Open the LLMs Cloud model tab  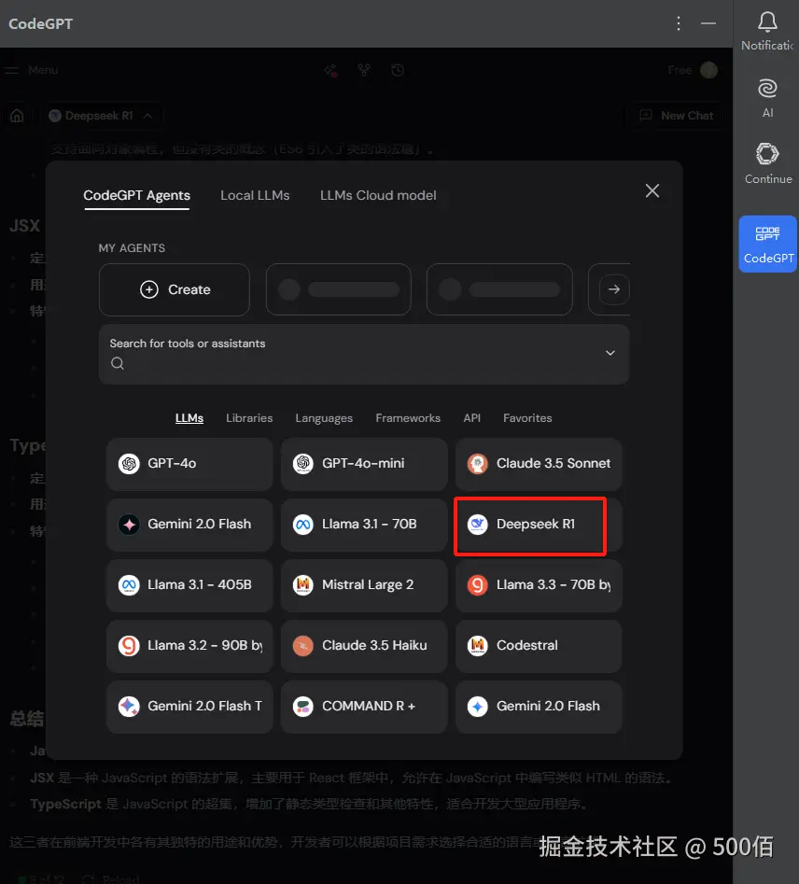click(x=378, y=196)
